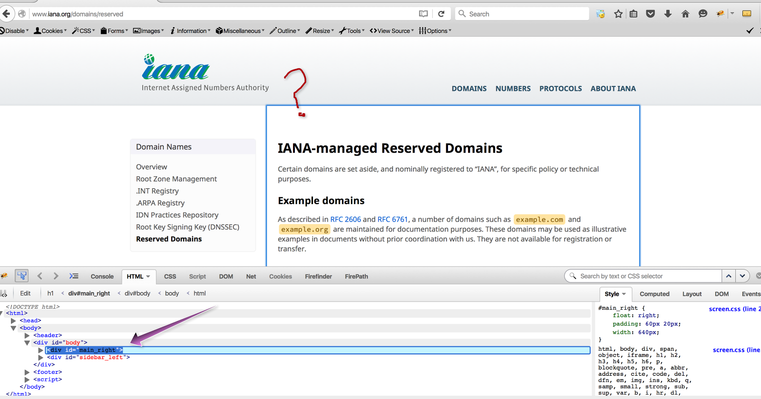761x399 pixels.
Task: Save page to Pocket
Action: click(651, 14)
